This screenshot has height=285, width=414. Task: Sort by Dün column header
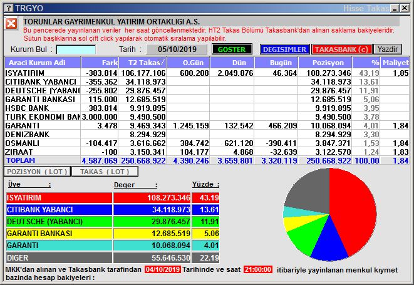tap(232, 63)
